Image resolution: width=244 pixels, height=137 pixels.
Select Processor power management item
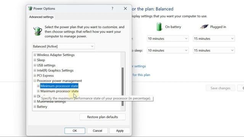click(59, 81)
